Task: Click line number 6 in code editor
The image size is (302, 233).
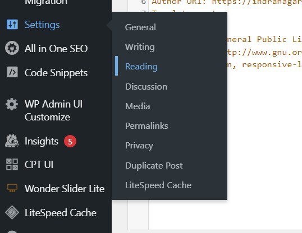Action: [144, 2]
